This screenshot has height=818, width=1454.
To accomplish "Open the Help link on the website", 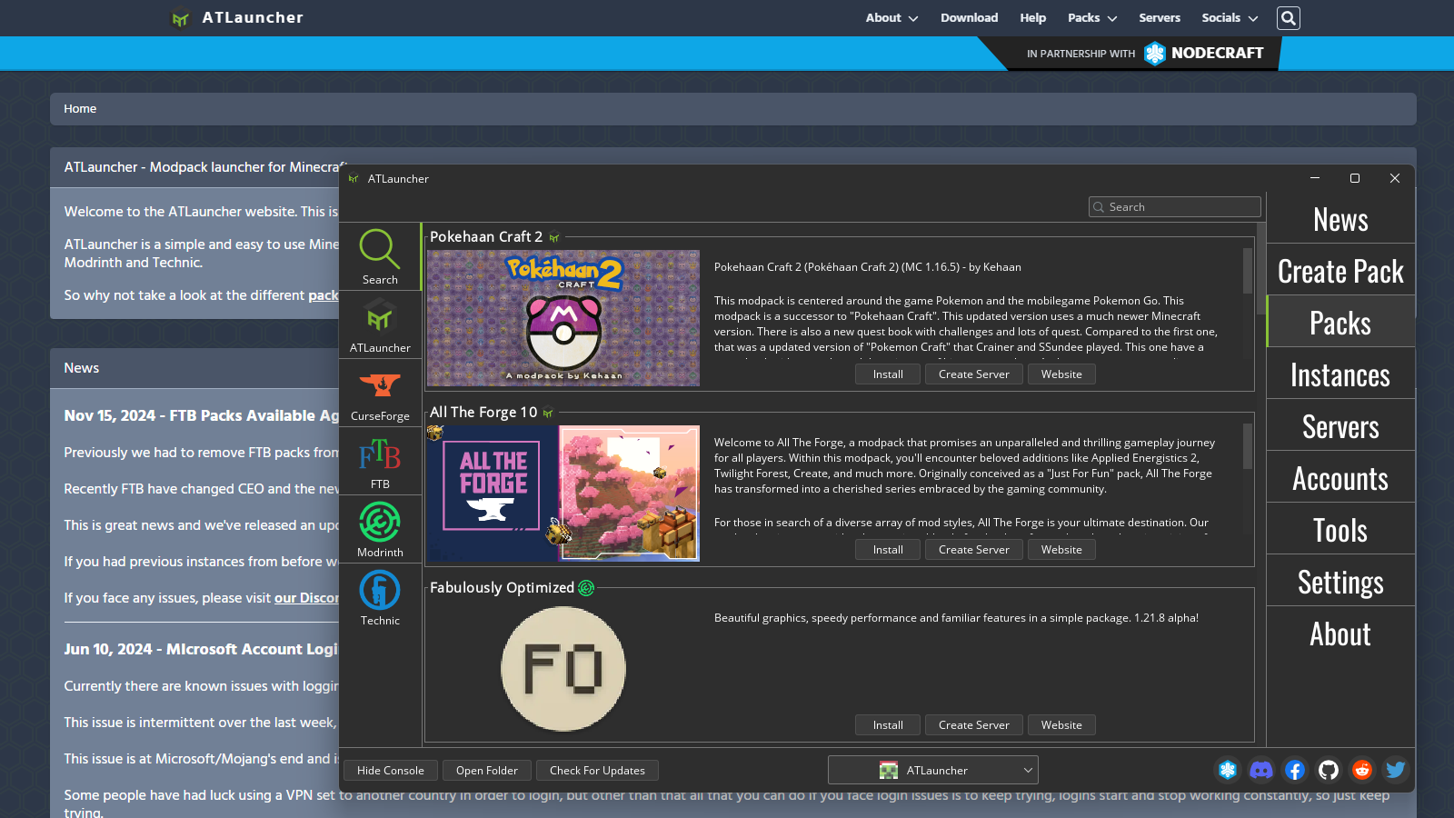I will pos(1032,18).
